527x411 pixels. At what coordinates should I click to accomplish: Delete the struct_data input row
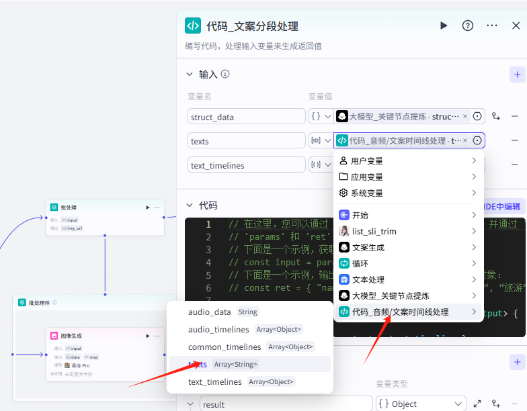coord(515,116)
